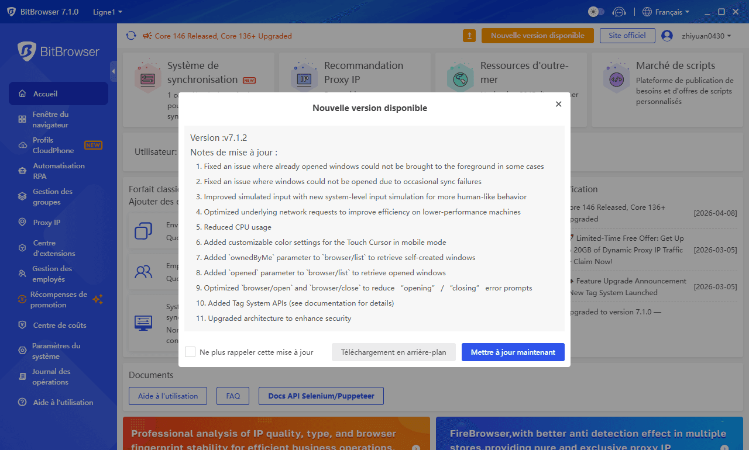Open the 'Core 146 Released' announcement in top bar
749x450 pixels.
[x=224, y=36]
